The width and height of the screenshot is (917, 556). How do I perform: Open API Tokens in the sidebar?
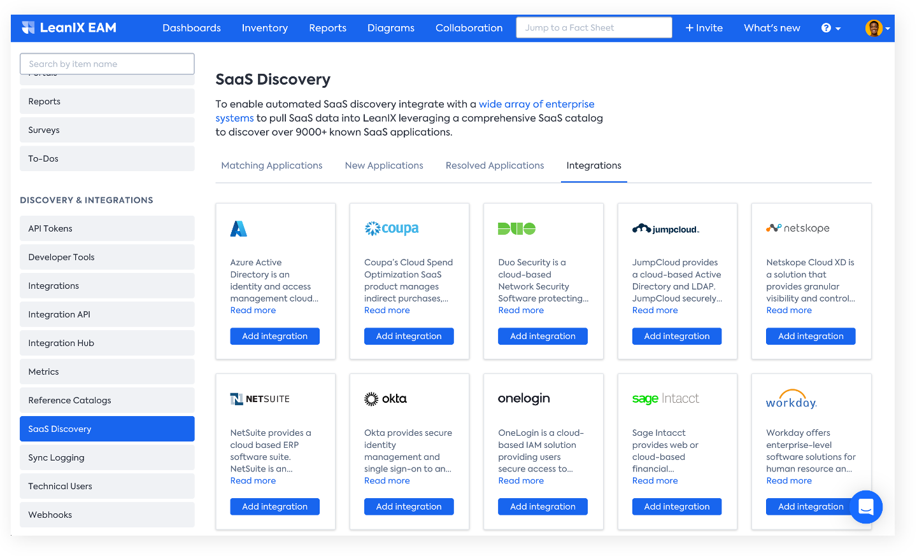[x=107, y=228]
